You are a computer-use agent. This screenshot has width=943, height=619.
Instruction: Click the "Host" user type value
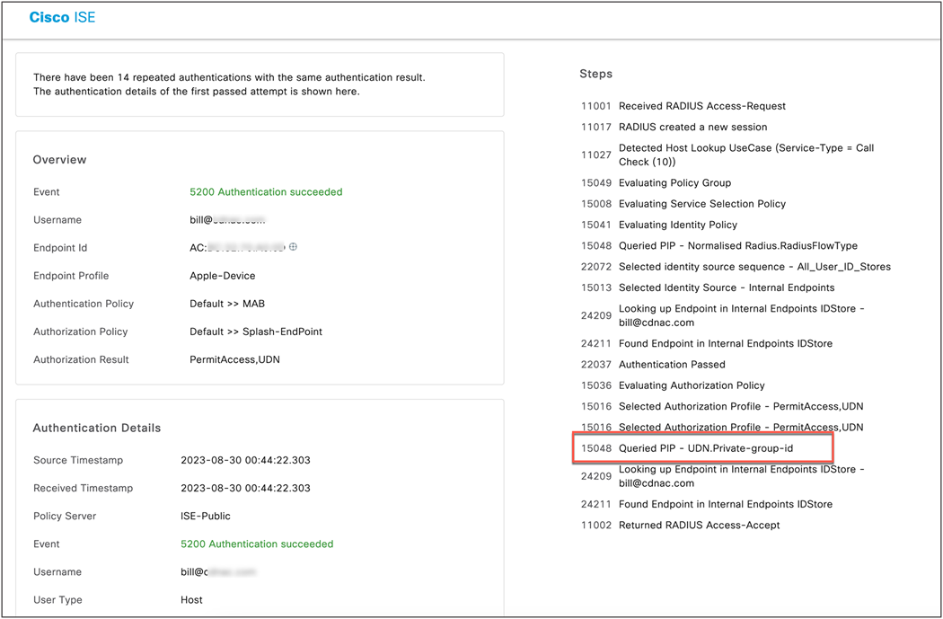click(192, 600)
